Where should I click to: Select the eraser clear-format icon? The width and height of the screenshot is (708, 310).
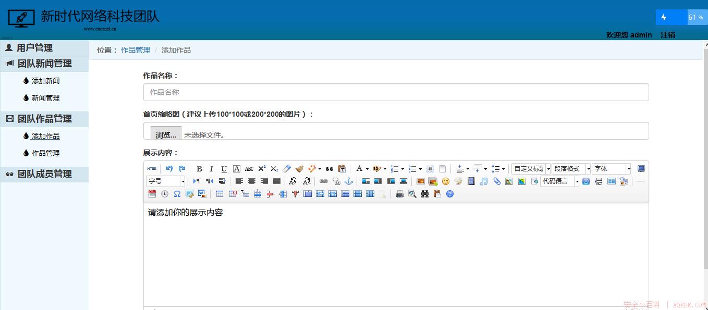click(286, 169)
